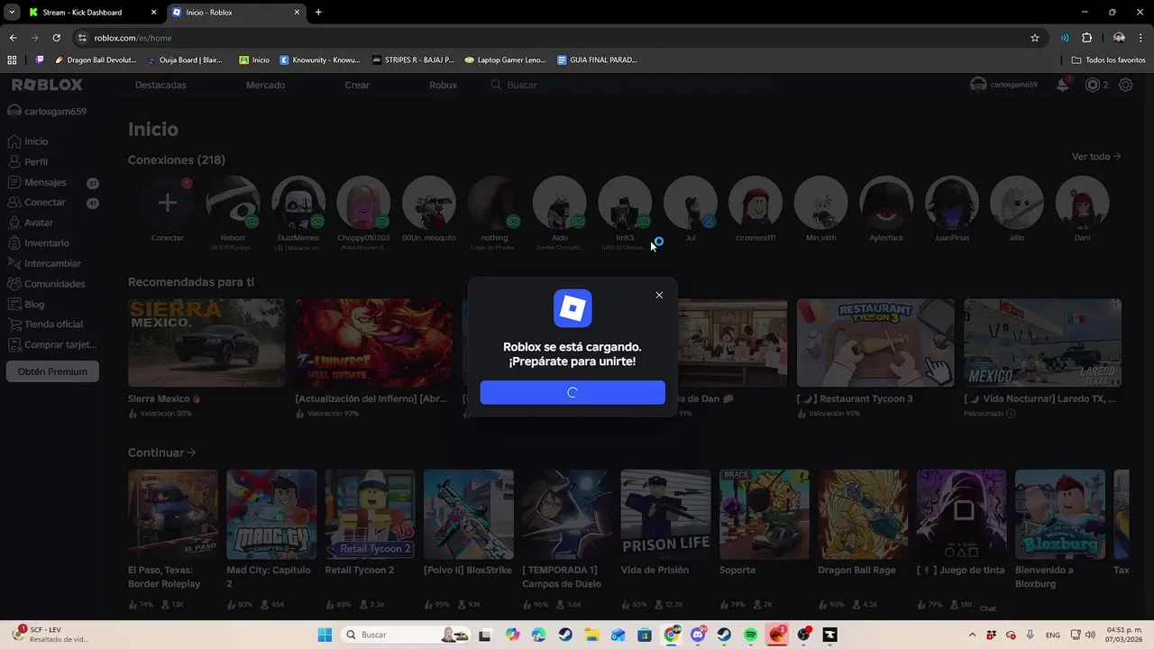Open Comprar tarjeta in the sidebar
The width and height of the screenshot is (1154, 649).
60,344
